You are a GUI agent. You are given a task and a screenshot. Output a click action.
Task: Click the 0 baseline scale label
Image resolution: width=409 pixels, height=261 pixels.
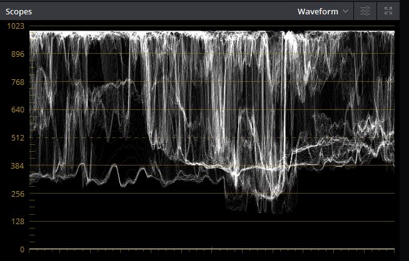pyautogui.click(x=21, y=250)
